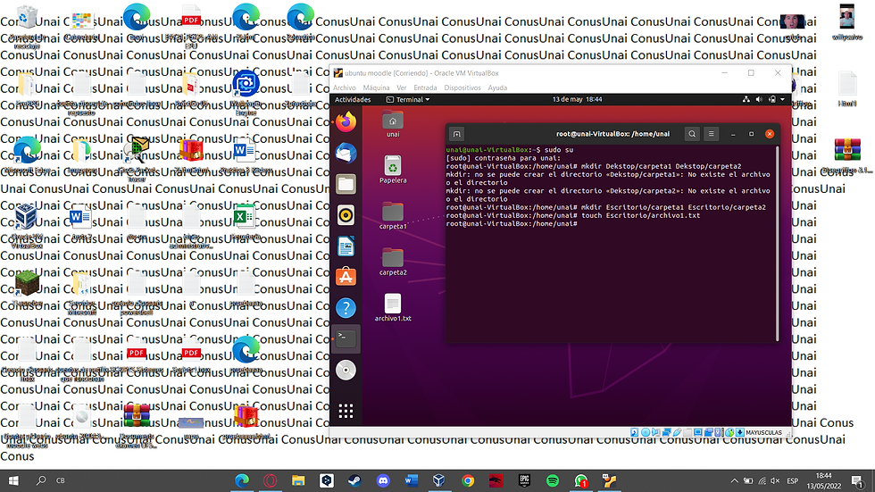
Task: Click VirtualBox mouse integration arrow icon
Action: coord(729,432)
